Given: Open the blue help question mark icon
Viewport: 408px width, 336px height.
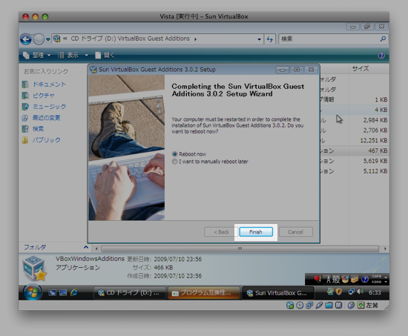Looking at the screenshot, I should click(381, 56).
